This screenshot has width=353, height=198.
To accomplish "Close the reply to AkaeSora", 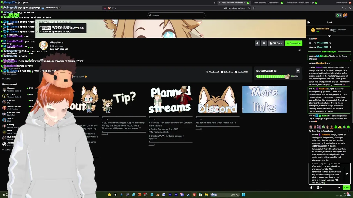I will (348, 131).
